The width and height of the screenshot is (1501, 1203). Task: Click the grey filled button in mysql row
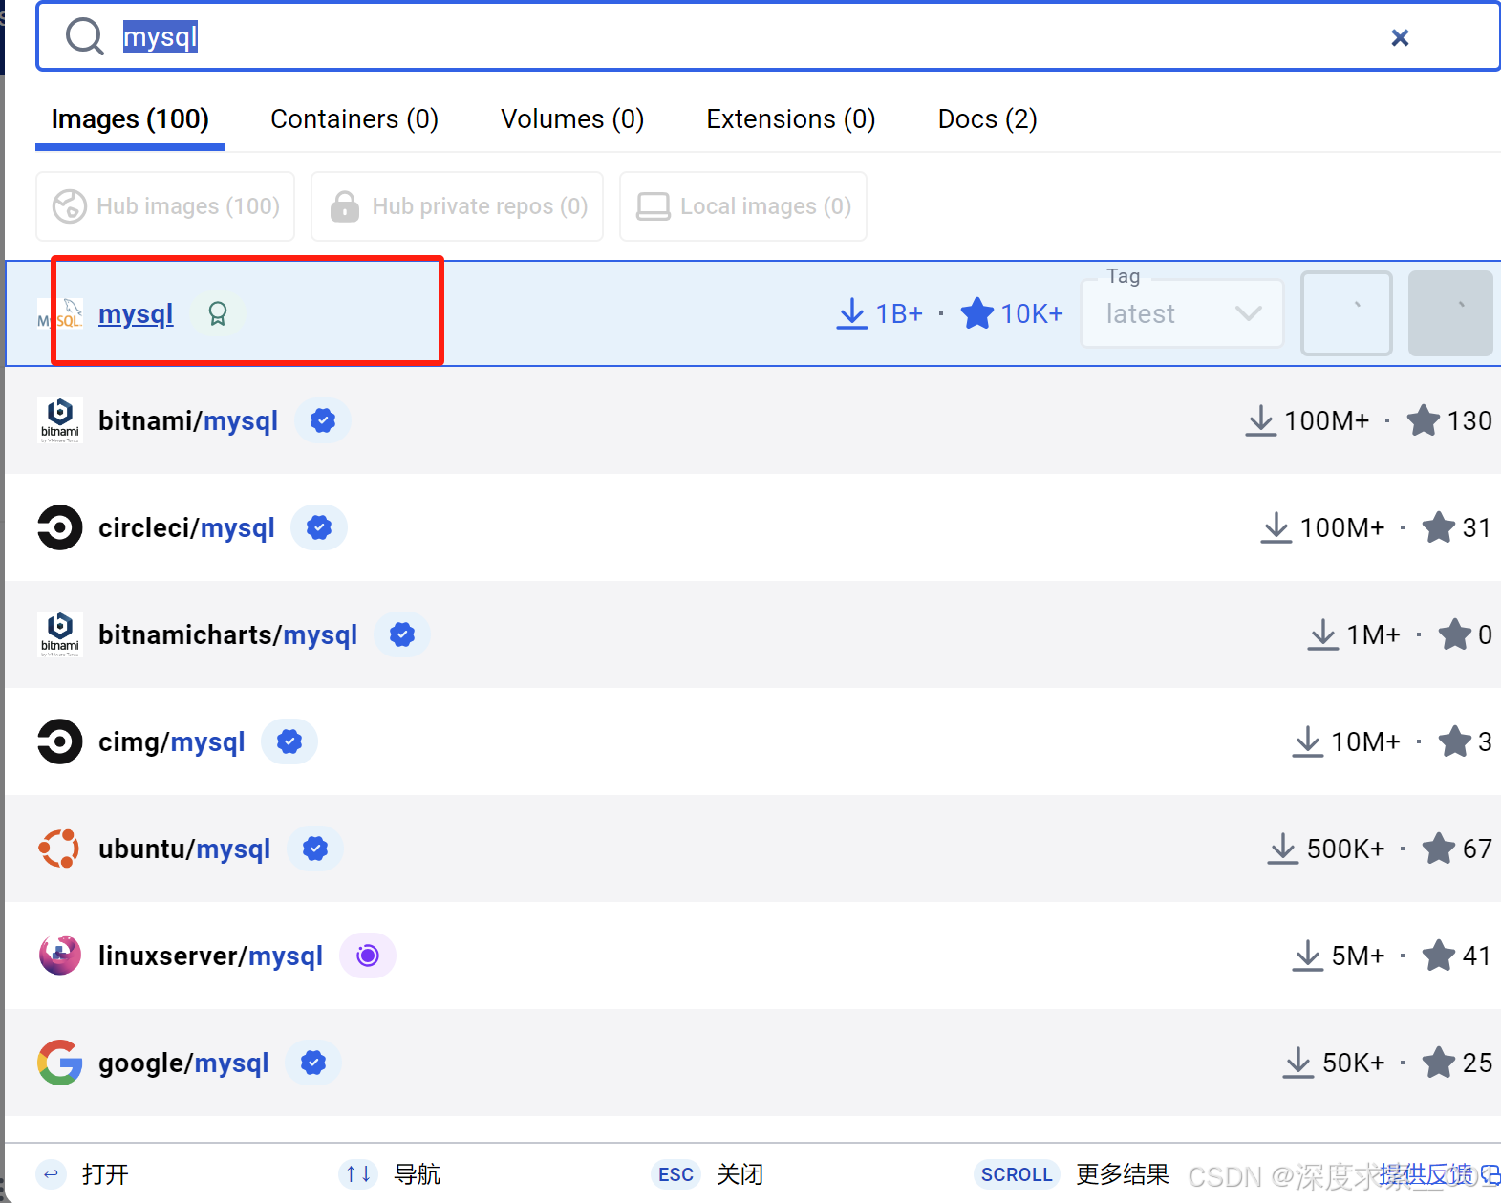1450,313
